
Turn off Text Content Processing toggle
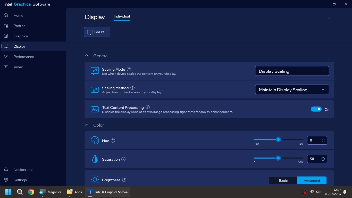pyautogui.click(x=316, y=109)
